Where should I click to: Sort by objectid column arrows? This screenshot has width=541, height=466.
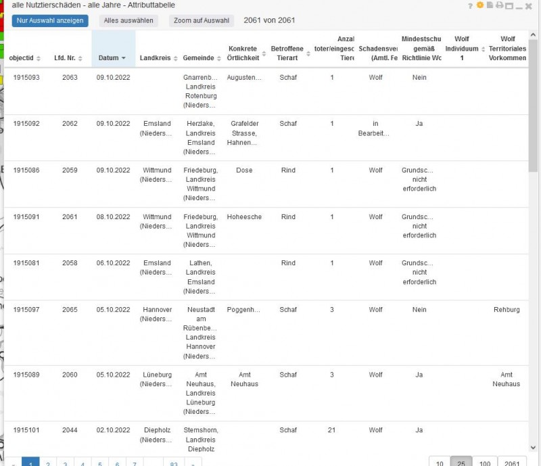[x=39, y=59]
